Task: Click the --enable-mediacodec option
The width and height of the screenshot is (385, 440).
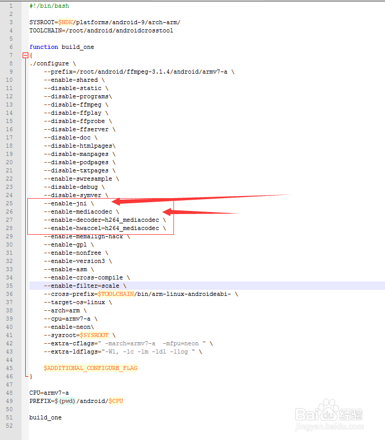Action: point(81,212)
